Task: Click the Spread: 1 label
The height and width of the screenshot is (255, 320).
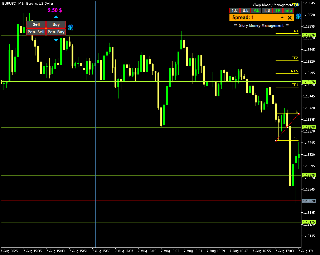Action: pyautogui.click(x=243, y=17)
